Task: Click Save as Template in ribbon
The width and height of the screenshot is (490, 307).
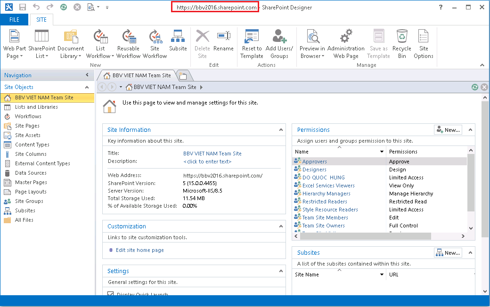Action: (x=378, y=44)
